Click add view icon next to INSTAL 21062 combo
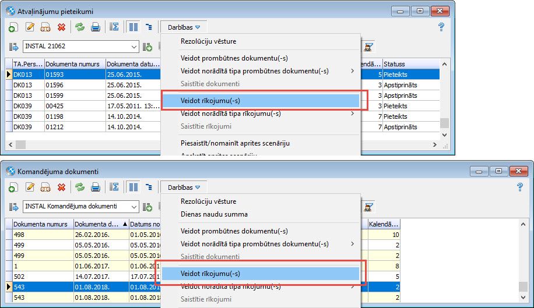The height and width of the screenshot is (308, 534). pyautogui.click(x=147, y=47)
